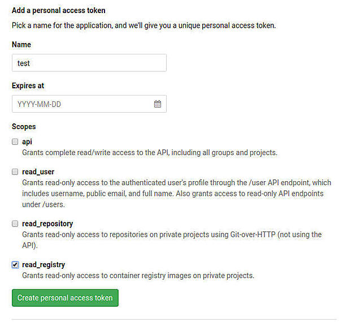Click the api scope description about complete read/write access

coord(149,153)
